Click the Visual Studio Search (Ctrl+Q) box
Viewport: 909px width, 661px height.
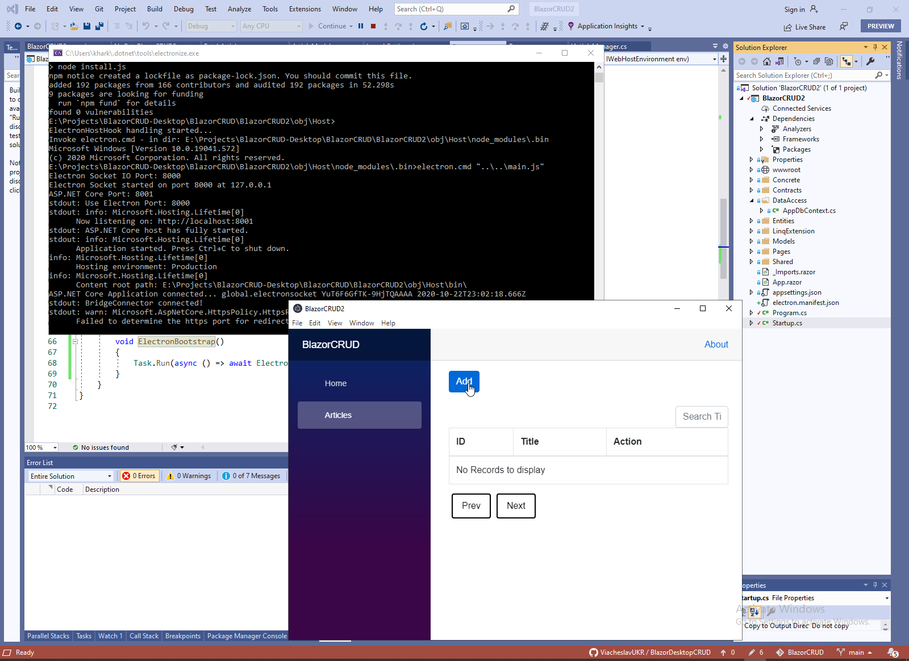click(456, 9)
